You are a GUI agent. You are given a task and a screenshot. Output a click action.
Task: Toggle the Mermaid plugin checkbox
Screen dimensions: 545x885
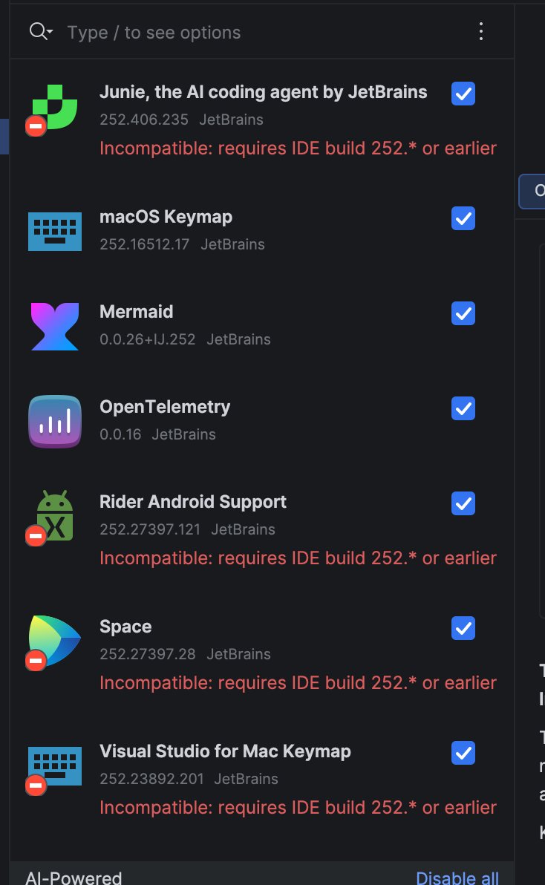point(463,313)
